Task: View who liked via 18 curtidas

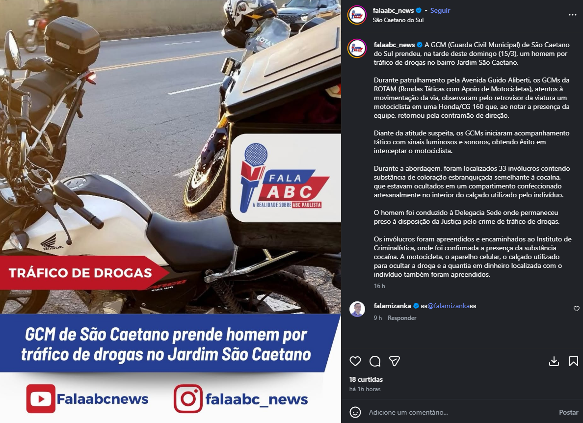Action: tap(366, 379)
